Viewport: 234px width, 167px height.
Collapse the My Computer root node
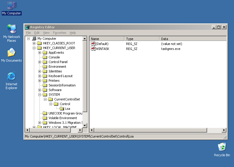point(28,39)
